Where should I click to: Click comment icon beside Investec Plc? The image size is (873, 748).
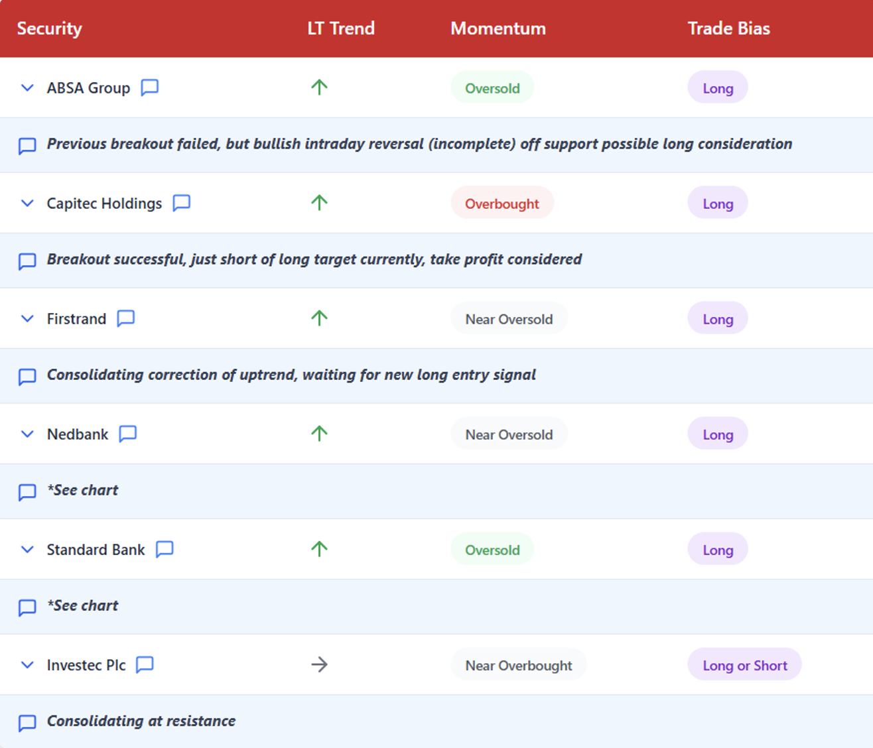click(x=145, y=664)
